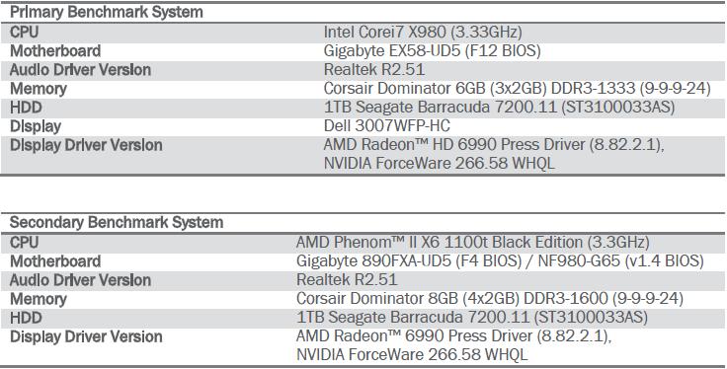Screen dimensions: 727x369
Task: Click the Memory label in the secondary table
Action: (x=39, y=299)
